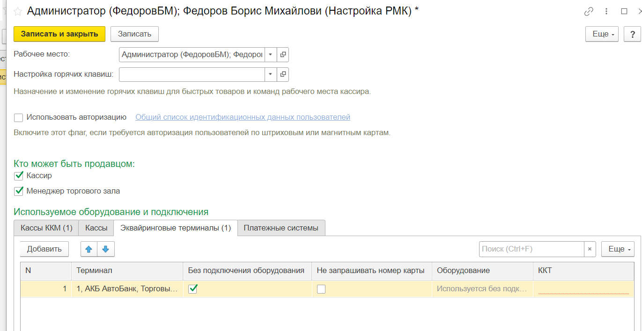Expand the Рабочее место dropdown list
The image size is (642, 331).
coord(271,55)
